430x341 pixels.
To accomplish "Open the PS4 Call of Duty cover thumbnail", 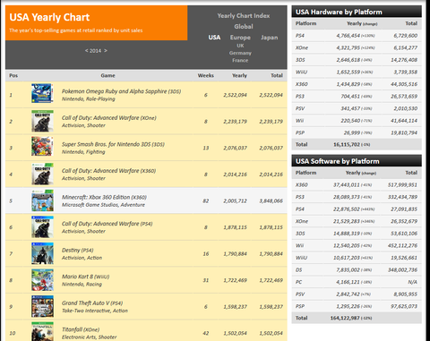I will coord(42,226).
